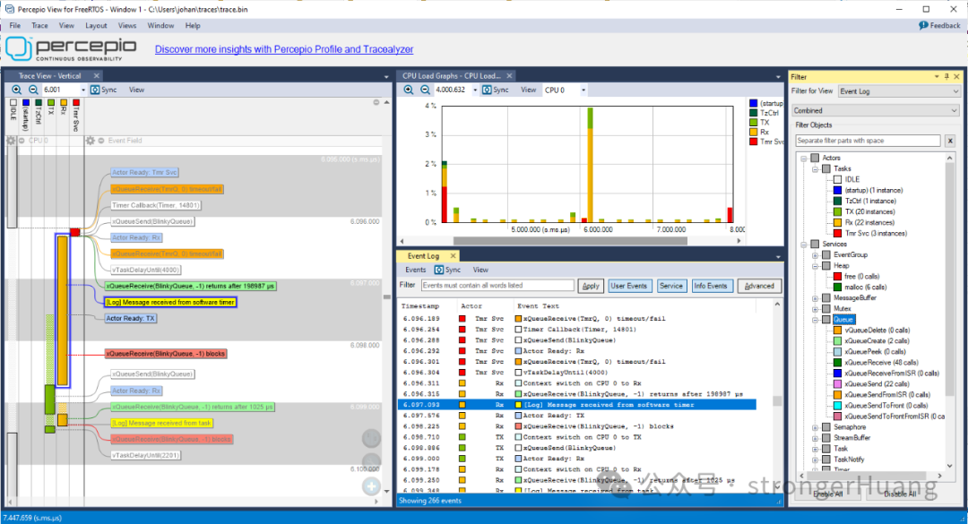Click the event log Filter text field
The width and height of the screenshot is (968, 524).
(497, 286)
